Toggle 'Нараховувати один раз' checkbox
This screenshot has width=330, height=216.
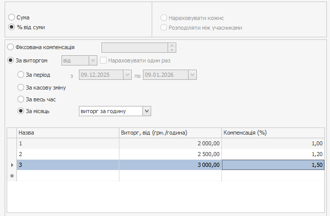click(x=104, y=60)
